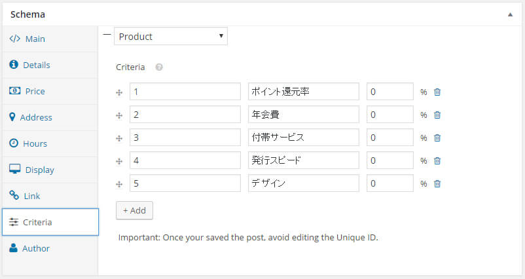
Task: Click the Criteria help question-mark icon
Action: click(159, 67)
